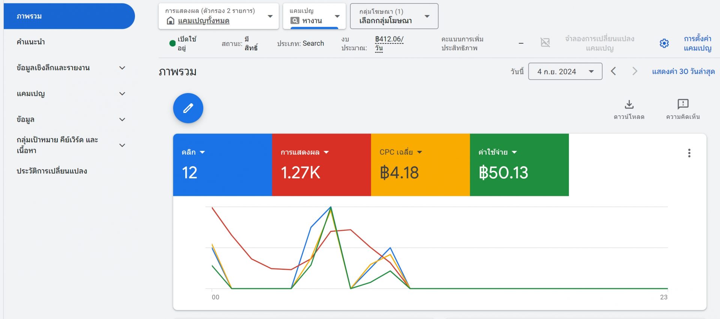Click the แสดงค่า 30 วันล่าสุด link

(x=683, y=71)
